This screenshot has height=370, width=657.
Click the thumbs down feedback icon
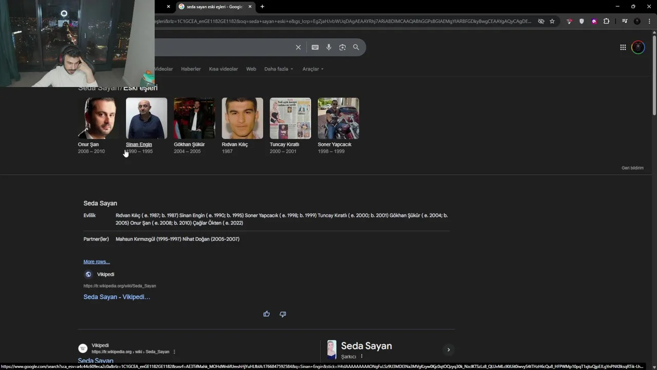pyautogui.click(x=283, y=314)
